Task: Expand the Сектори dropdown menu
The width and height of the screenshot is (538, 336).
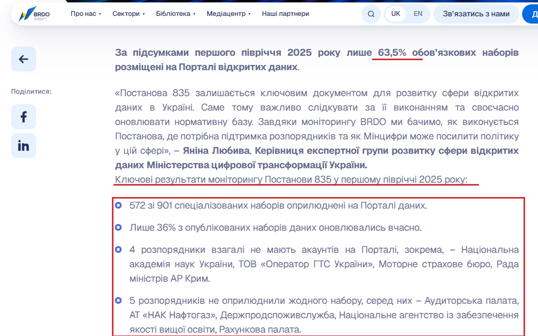Action: point(127,14)
